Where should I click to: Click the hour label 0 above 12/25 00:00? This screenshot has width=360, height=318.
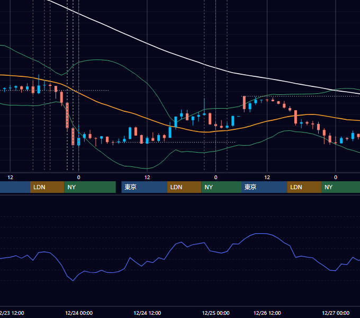click(215, 178)
